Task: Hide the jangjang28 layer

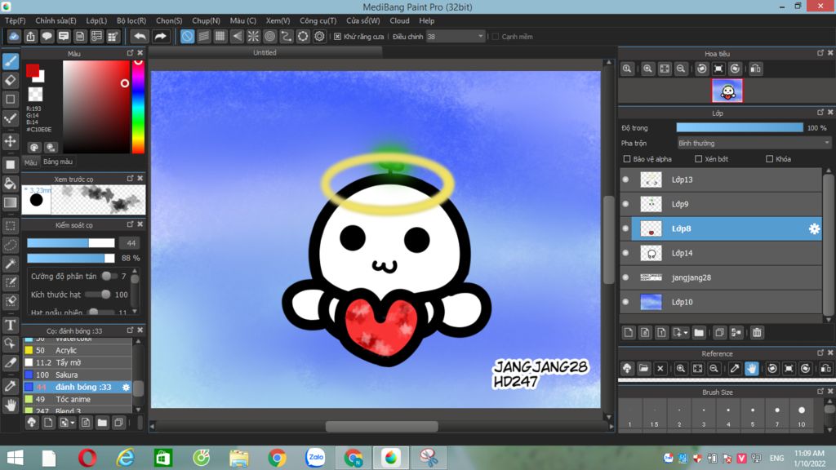Action: pyautogui.click(x=626, y=277)
